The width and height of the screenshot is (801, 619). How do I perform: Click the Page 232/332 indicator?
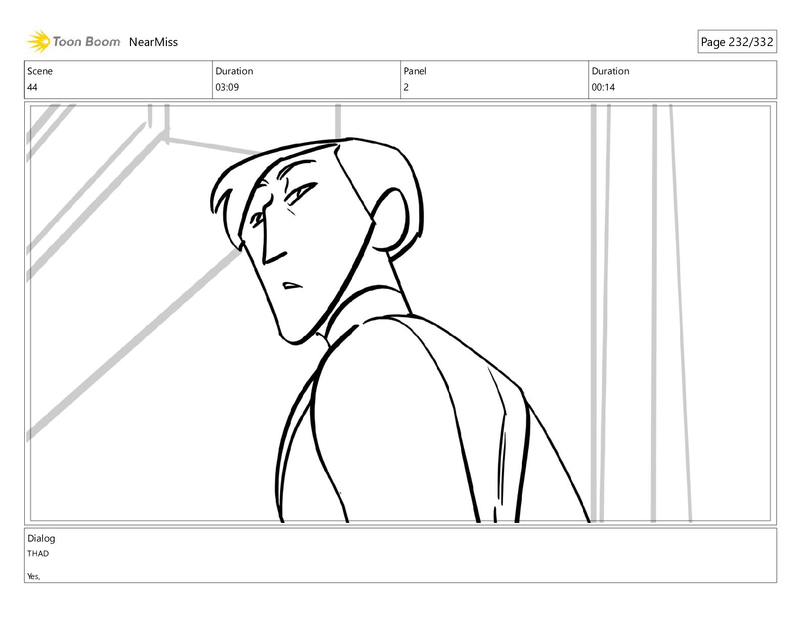coord(737,42)
